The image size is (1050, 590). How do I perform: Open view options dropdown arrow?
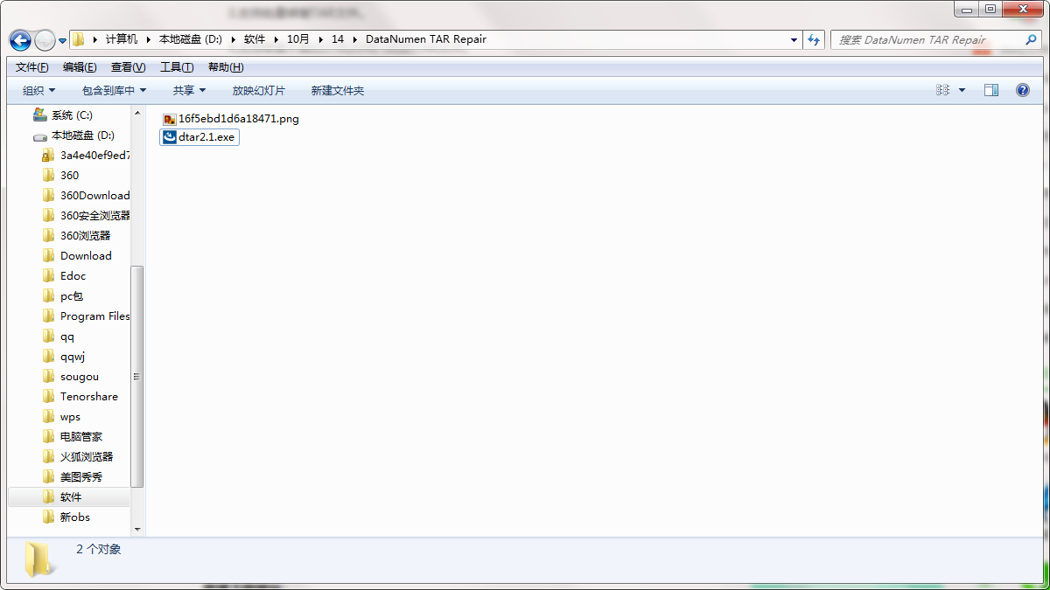coord(962,90)
